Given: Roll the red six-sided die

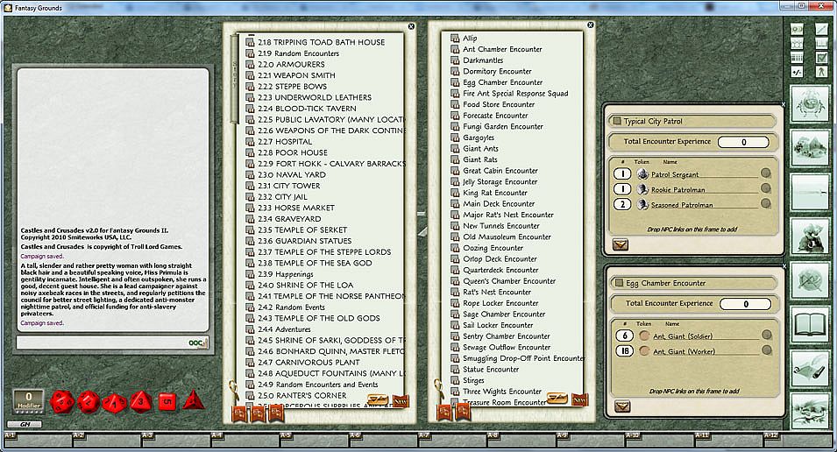Looking at the screenshot, I should pyautogui.click(x=167, y=401).
